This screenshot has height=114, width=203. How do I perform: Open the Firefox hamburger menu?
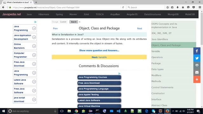(200, 7)
